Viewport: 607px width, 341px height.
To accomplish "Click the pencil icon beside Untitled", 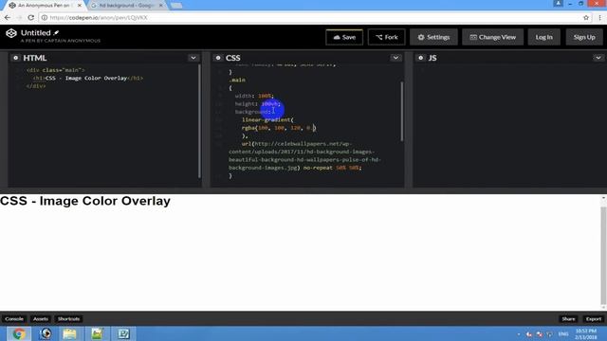I will [57, 33].
